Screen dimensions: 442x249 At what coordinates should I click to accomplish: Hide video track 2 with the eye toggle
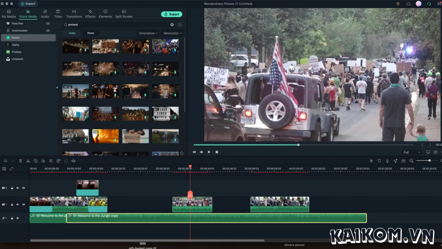24,188
